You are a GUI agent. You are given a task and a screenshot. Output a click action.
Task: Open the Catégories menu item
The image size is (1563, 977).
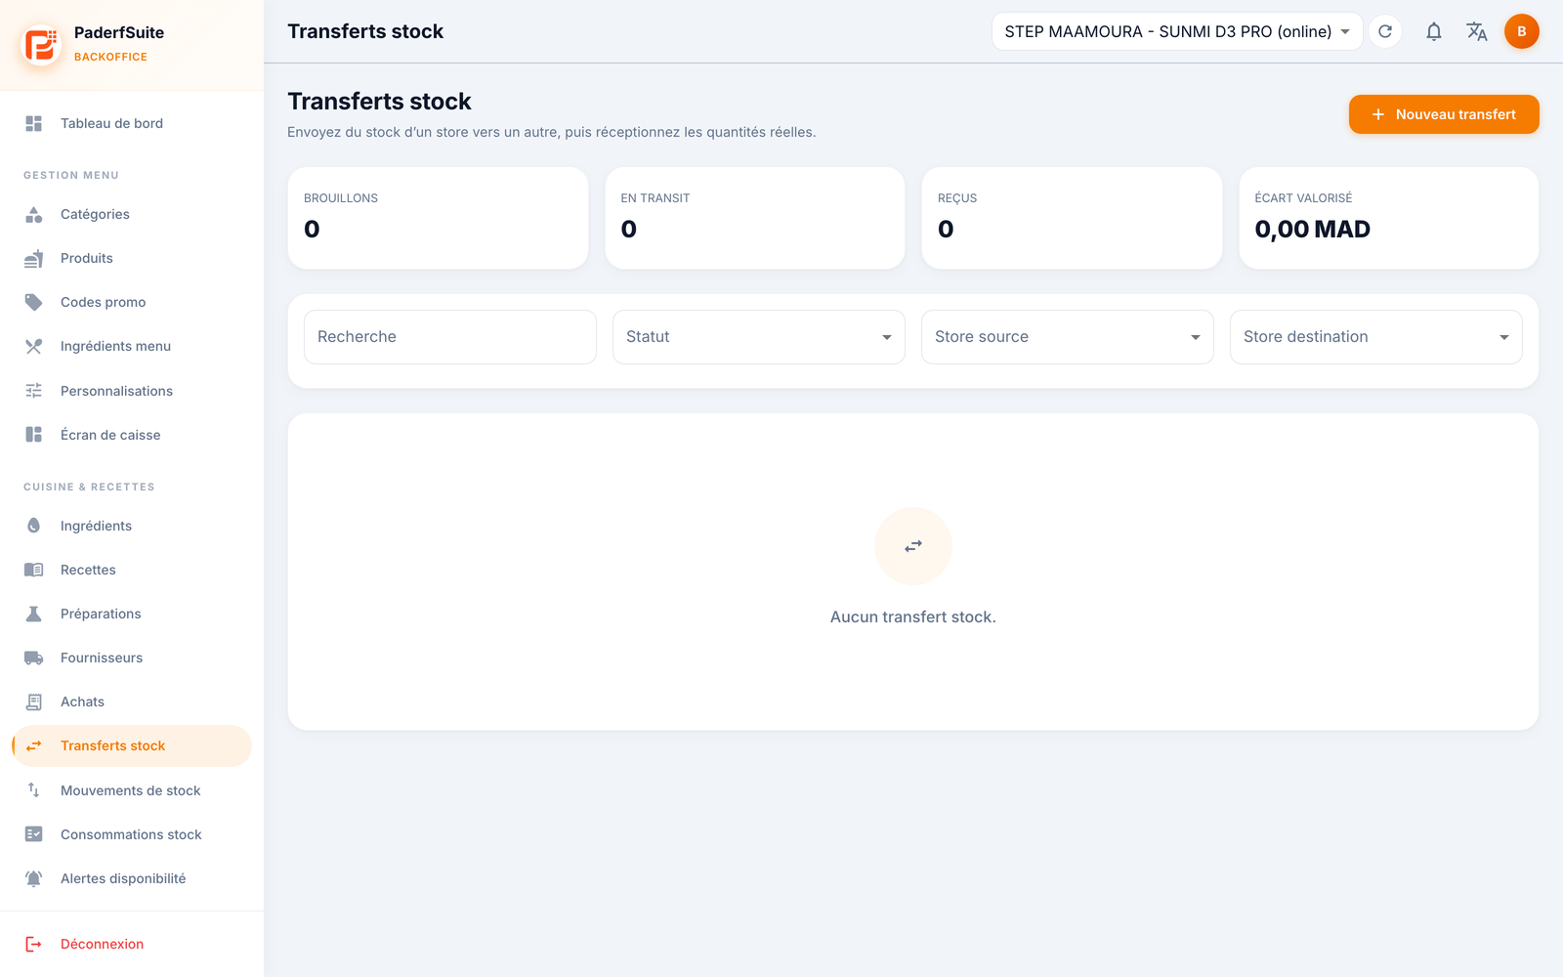point(132,214)
